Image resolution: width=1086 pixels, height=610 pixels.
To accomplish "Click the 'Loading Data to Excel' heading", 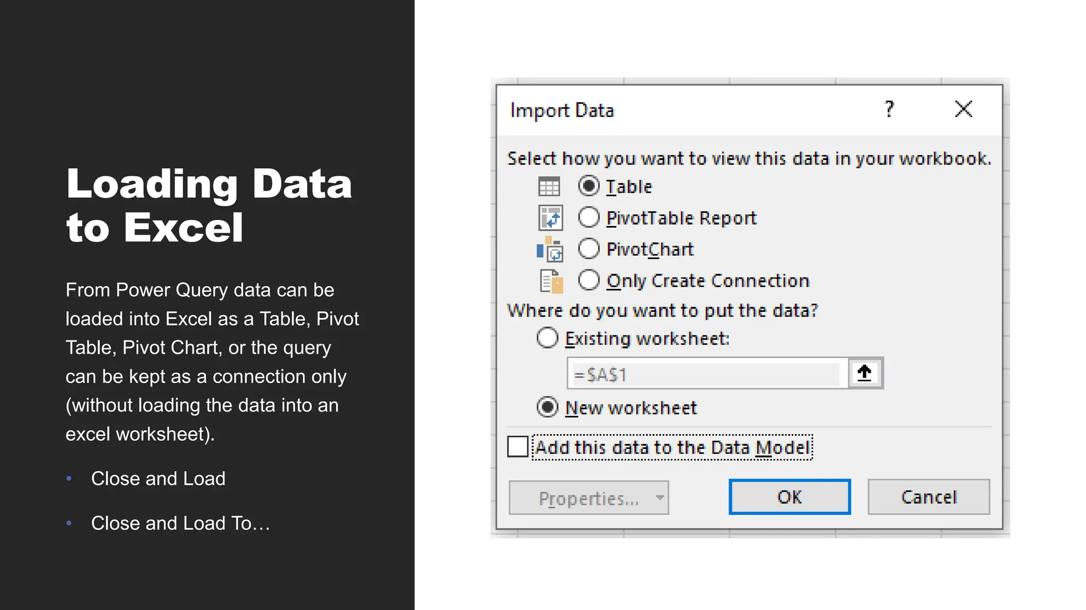I will [x=209, y=205].
